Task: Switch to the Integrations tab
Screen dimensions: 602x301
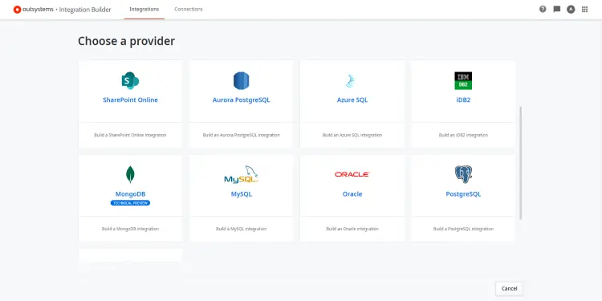Action: [x=144, y=9]
